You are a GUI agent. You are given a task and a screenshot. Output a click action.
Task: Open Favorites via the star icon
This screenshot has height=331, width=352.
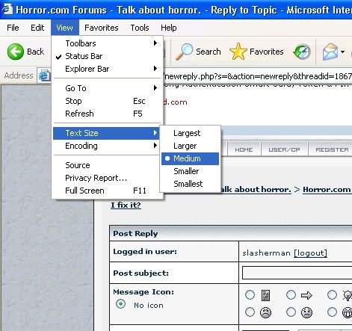coord(238,52)
